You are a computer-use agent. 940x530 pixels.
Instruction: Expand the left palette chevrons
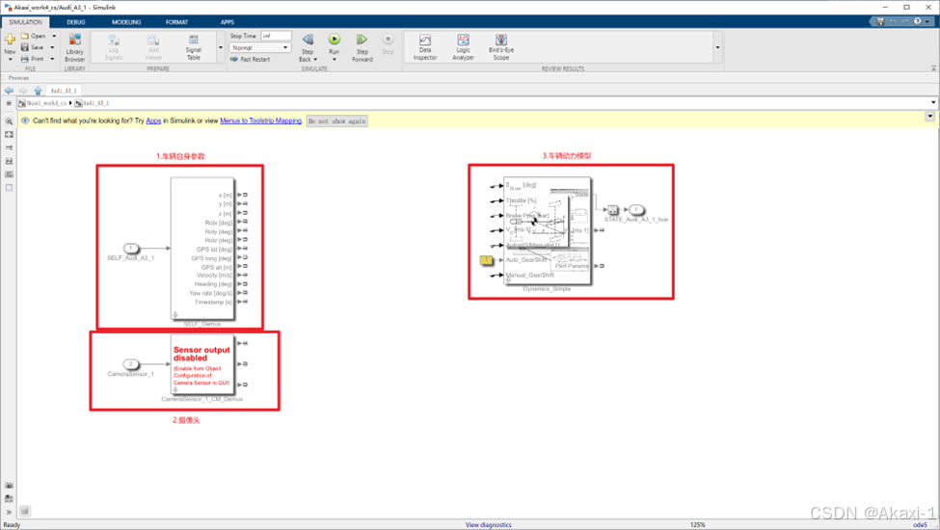[x=9, y=512]
